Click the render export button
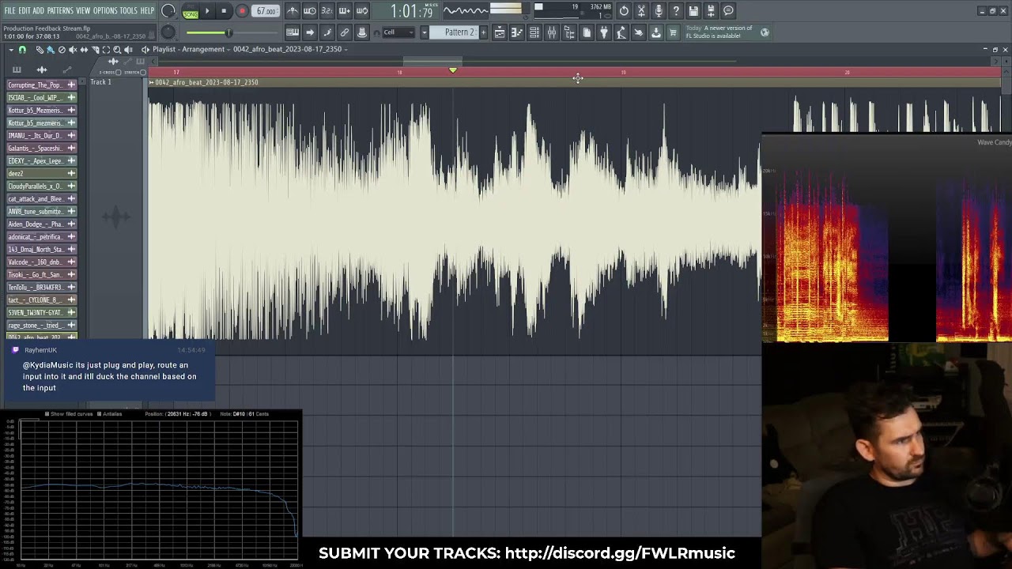This screenshot has width=1012, height=569. point(711,11)
